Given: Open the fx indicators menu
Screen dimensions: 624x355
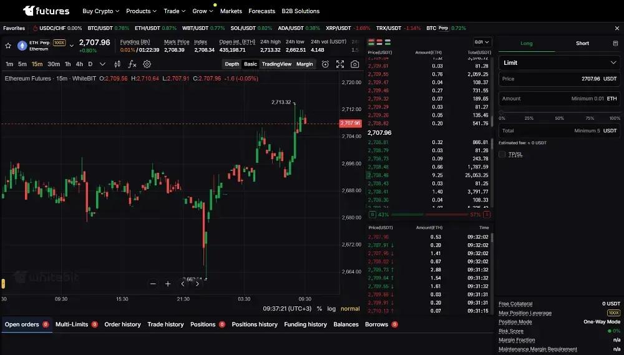Looking at the screenshot, I should 132,64.
